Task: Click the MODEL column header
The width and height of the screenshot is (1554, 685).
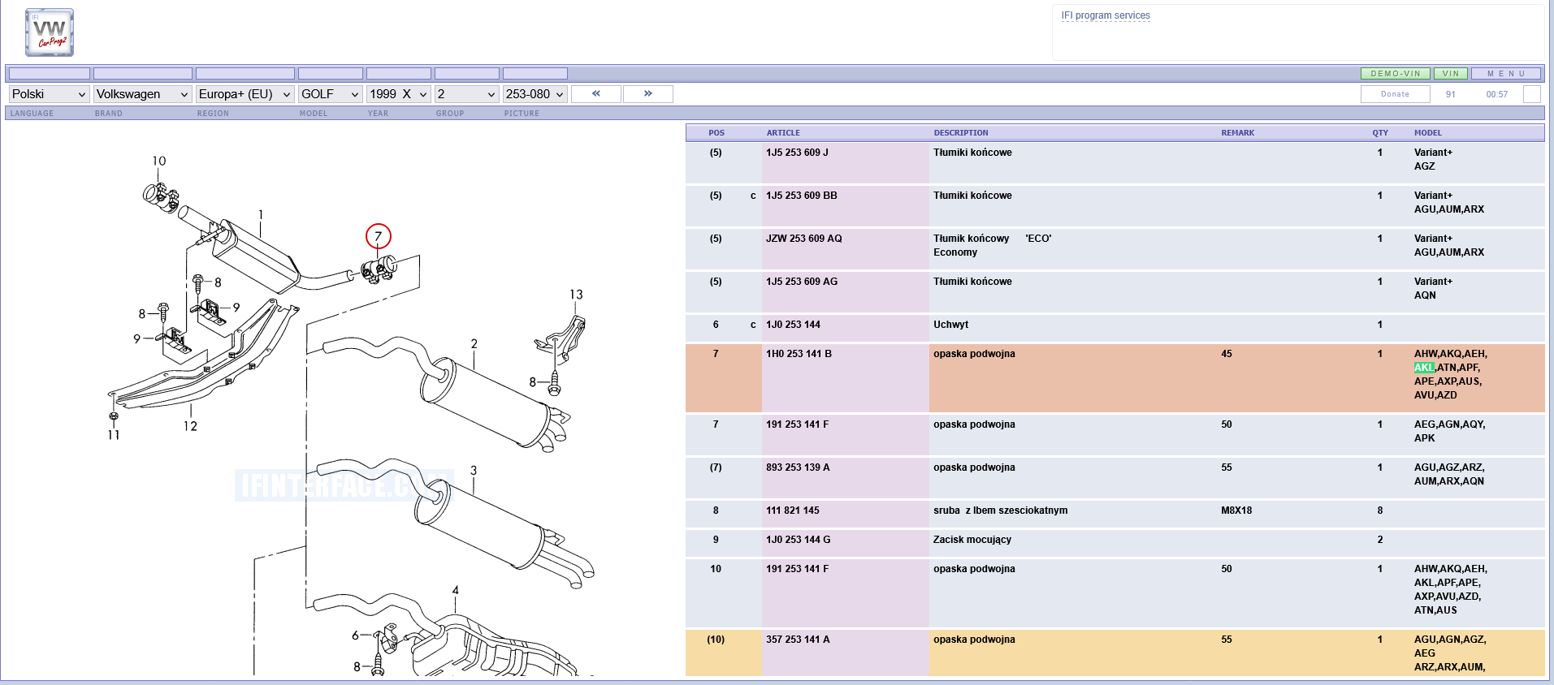Action: pos(1428,132)
